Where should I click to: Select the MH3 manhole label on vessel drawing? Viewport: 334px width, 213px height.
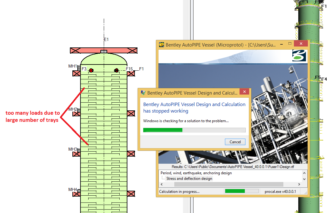click(73, 149)
